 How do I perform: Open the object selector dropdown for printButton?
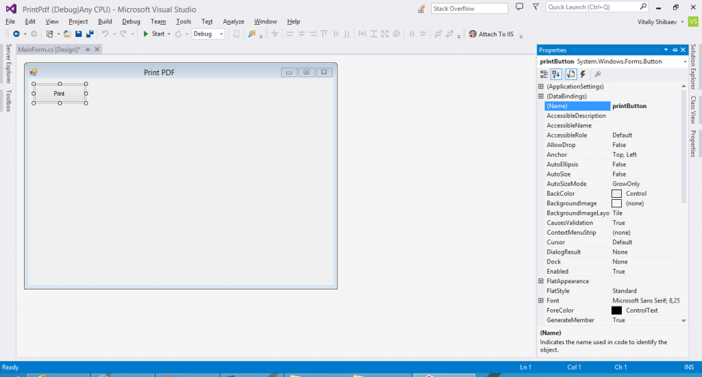click(685, 62)
